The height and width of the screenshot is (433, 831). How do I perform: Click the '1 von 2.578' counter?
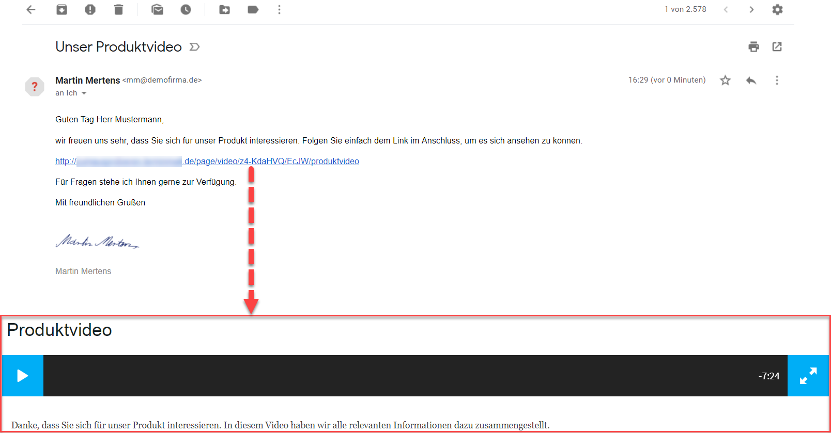pyautogui.click(x=685, y=9)
